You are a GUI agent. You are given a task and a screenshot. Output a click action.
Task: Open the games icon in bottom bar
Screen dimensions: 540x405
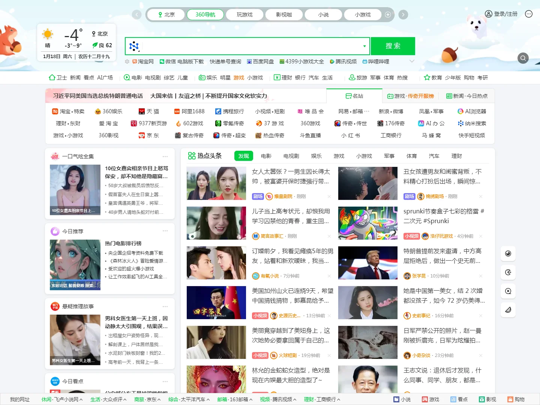pos(425,399)
